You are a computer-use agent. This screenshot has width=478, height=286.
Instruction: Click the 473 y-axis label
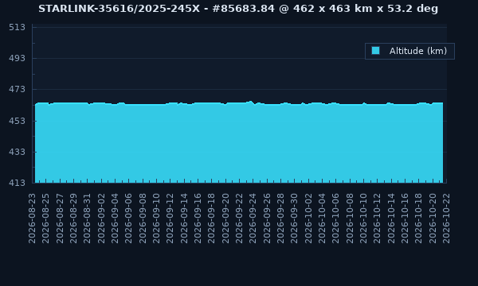coord(17,89)
